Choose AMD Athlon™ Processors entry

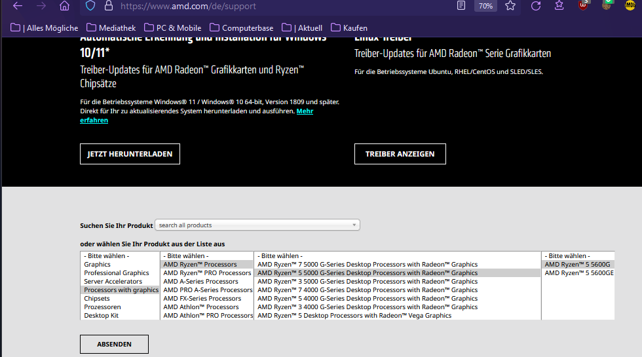coord(207,307)
